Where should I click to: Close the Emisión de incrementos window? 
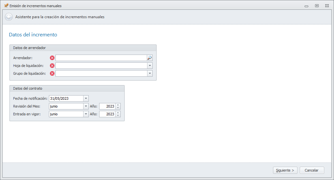pyautogui.click(x=327, y=6)
